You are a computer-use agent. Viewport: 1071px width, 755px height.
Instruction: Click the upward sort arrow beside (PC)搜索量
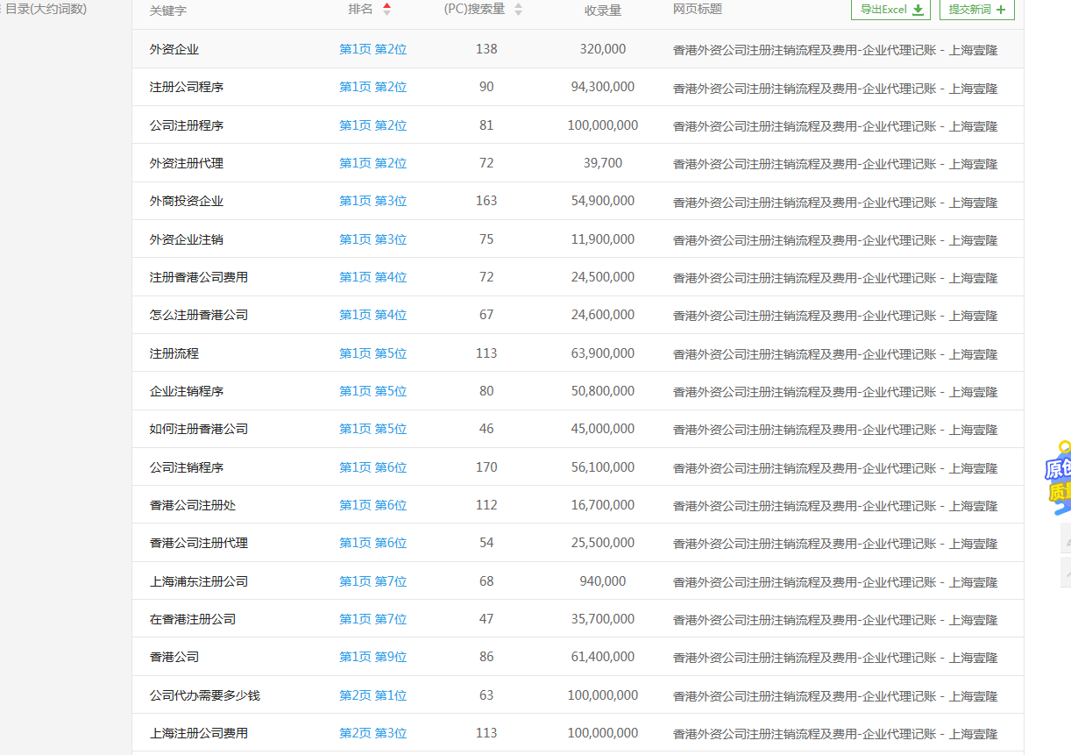tap(518, 7)
